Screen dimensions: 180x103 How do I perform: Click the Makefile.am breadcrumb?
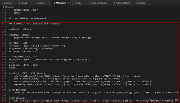click(x=9, y=7)
